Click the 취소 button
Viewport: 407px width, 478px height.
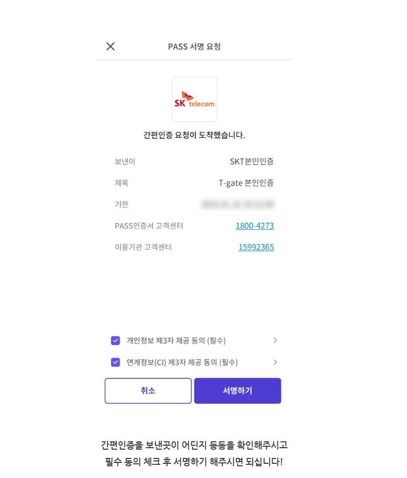[148, 391]
